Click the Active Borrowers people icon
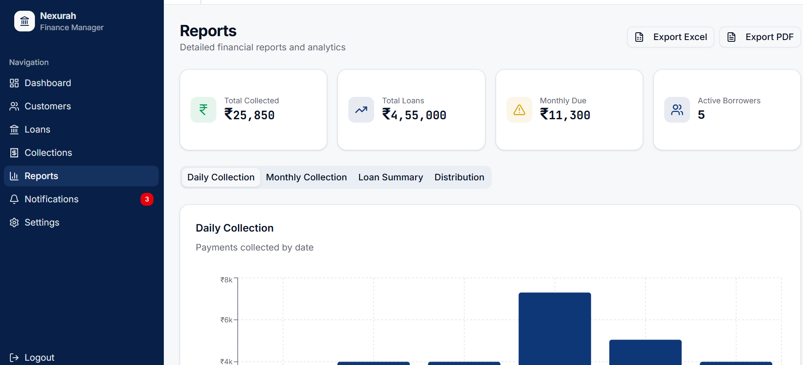The height and width of the screenshot is (365, 803). pyautogui.click(x=677, y=110)
